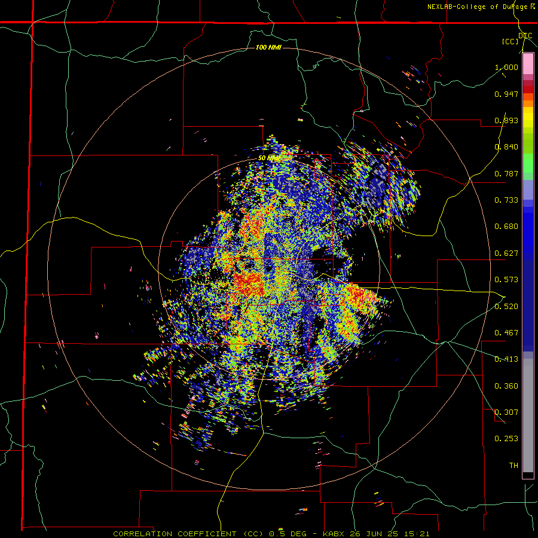Screen dimensions: 538x538
Task: Pick the lavender swatch on the color scale
Action: pyautogui.click(x=528, y=189)
